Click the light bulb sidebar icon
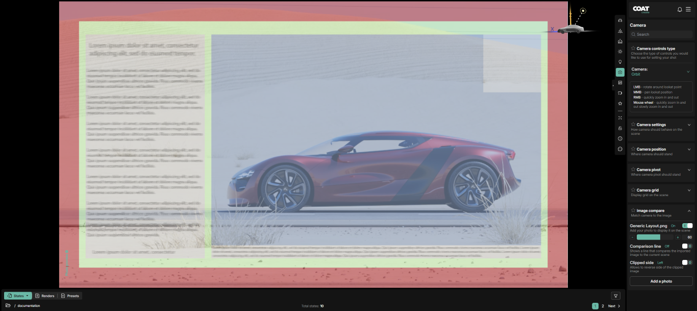Image resolution: width=697 pixels, height=311 pixels. [620, 62]
